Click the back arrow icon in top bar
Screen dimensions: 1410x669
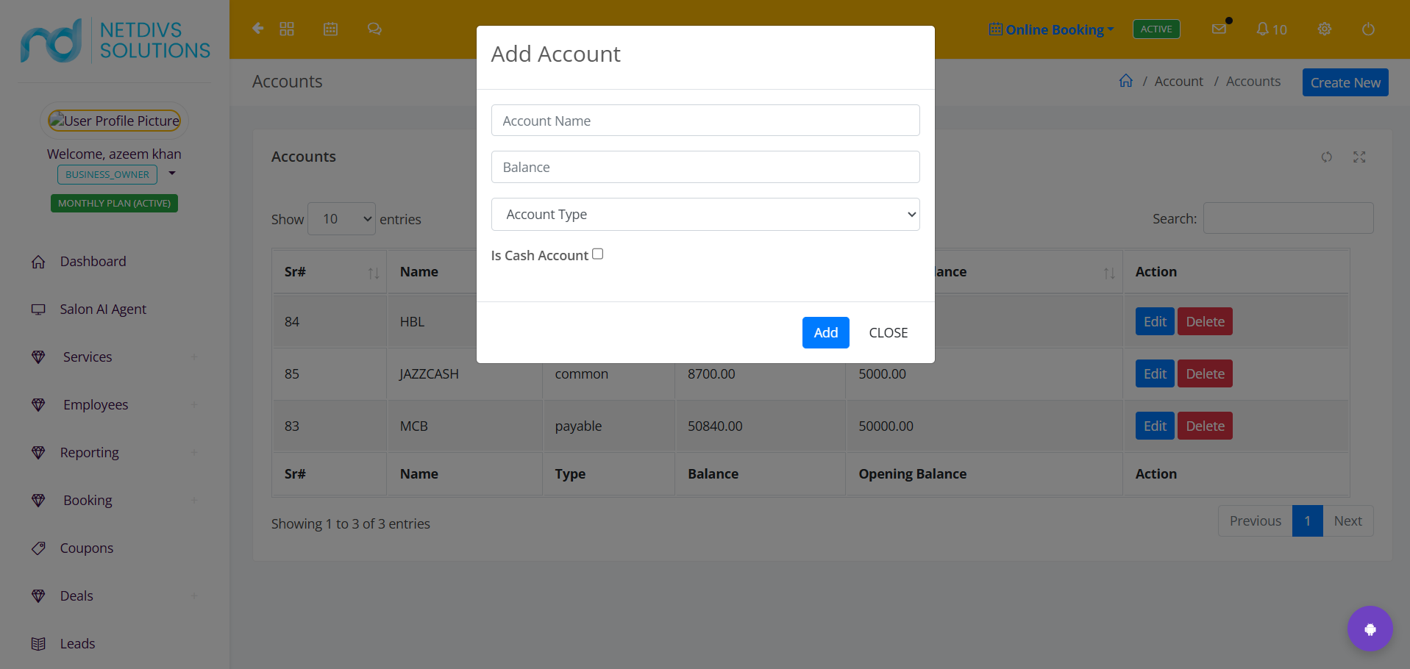click(x=257, y=29)
